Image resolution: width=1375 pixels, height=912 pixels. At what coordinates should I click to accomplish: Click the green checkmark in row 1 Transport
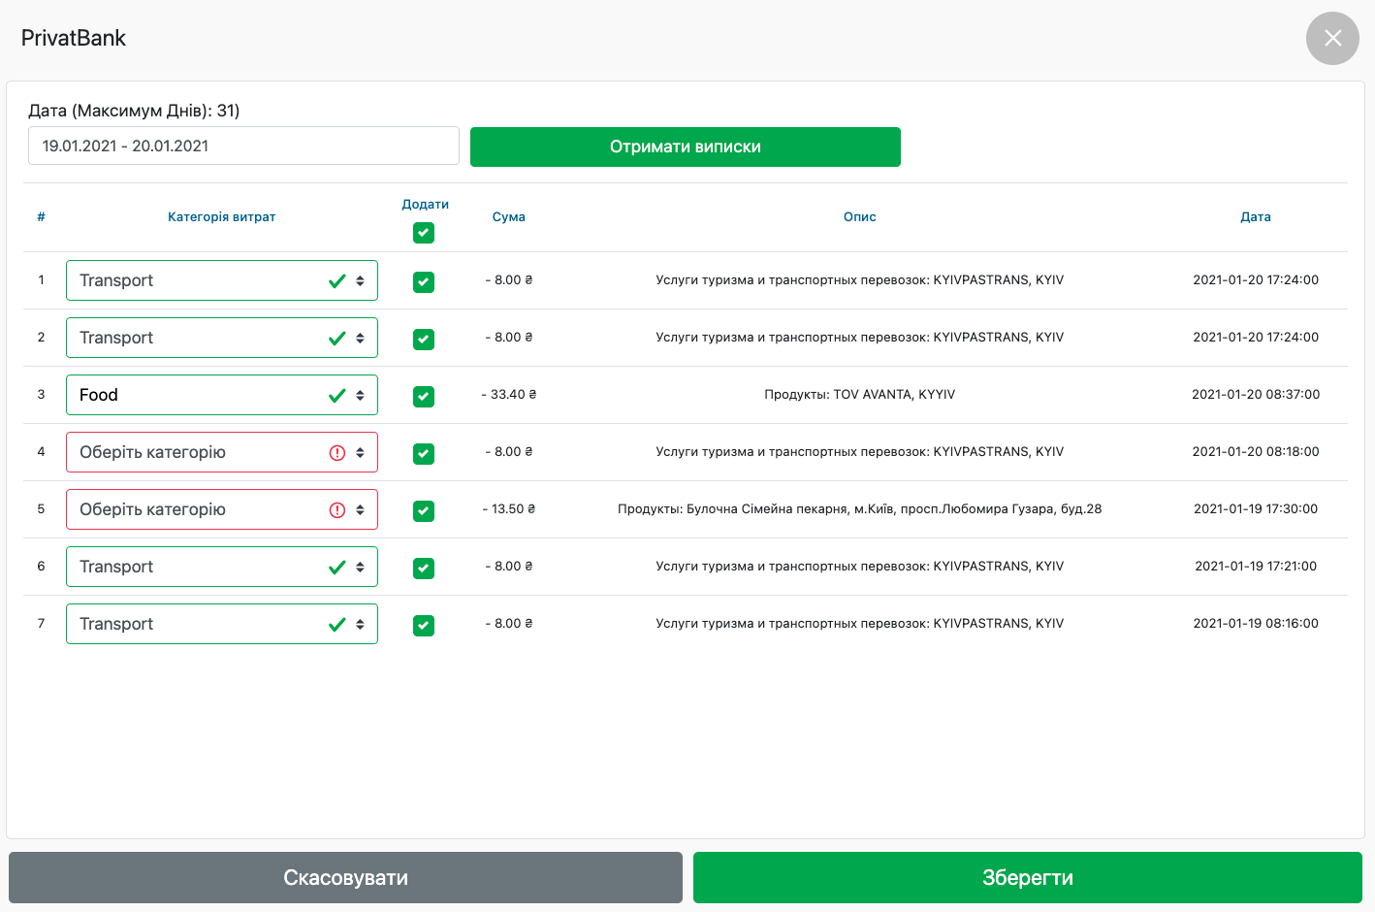337,281
